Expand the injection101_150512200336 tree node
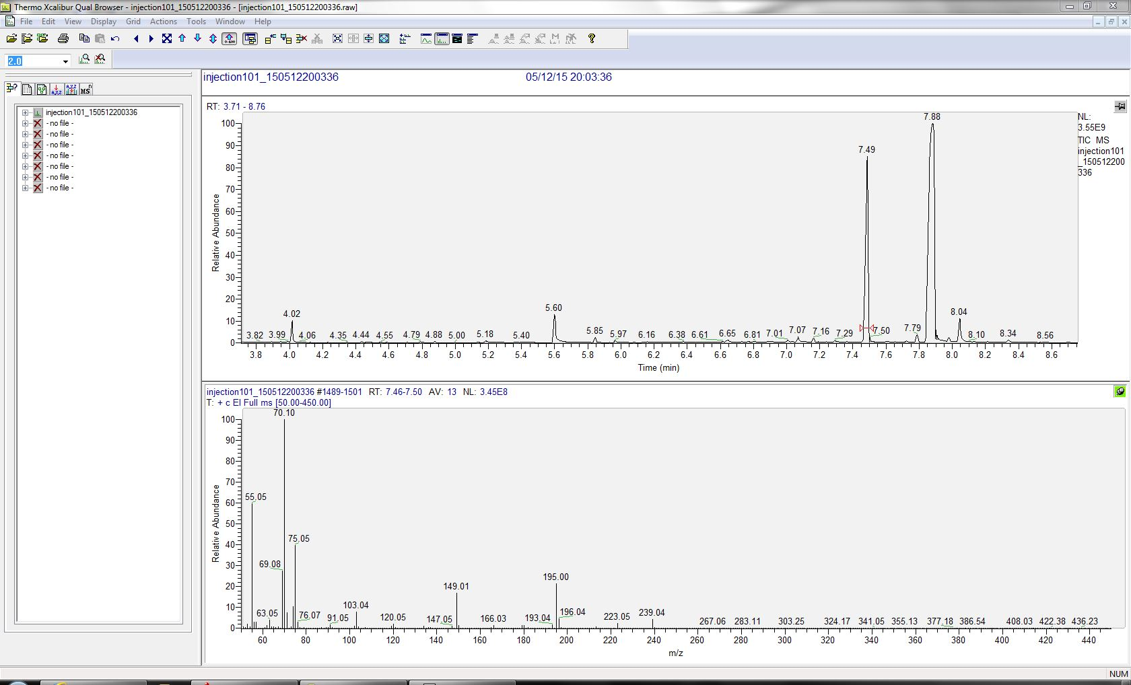Image resolution: width=1131 pixels, height=685 pixels. (25, 112)
